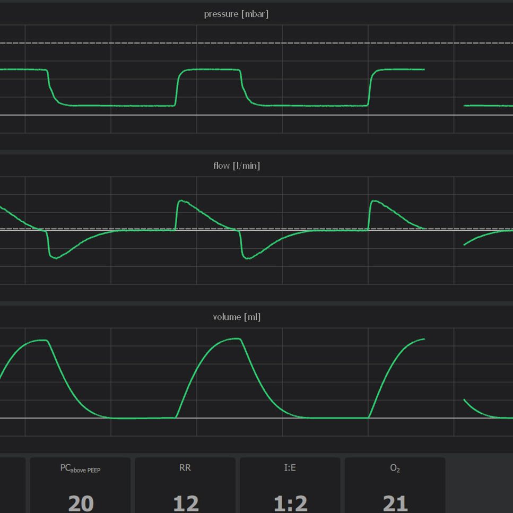Click the O2 value 21

pyautogui.click(x=395, y=503)
